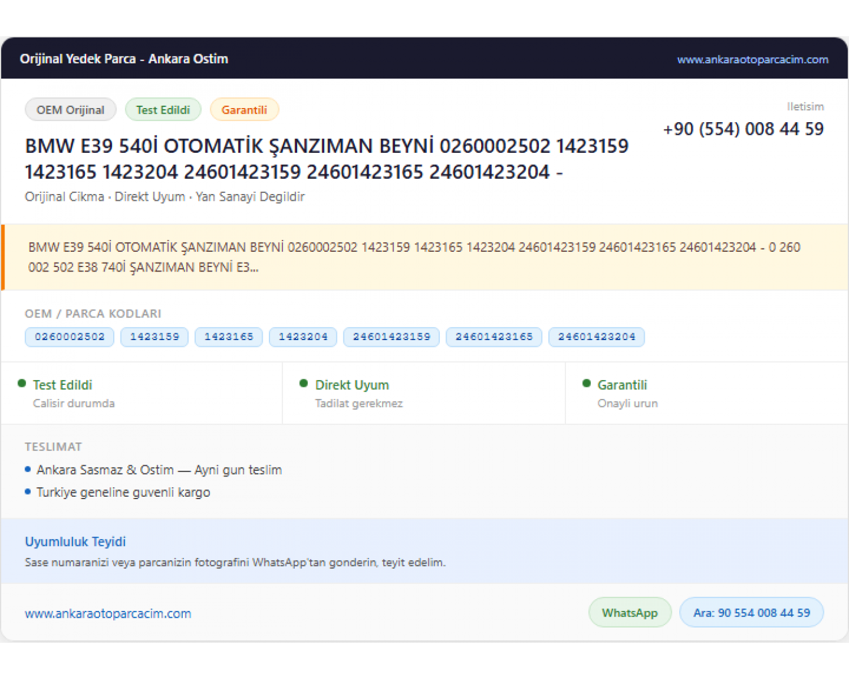Click the green dot beside Test Edildi
This screenshot has height=679, width=849.
pos(22,384)
